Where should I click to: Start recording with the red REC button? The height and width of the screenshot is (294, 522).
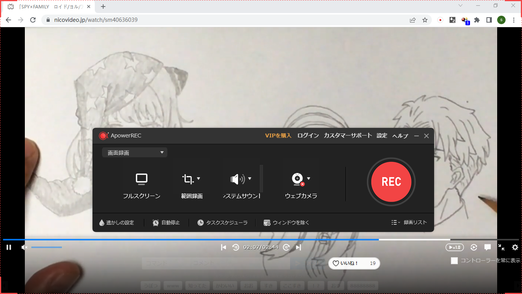tap(391, 182)
